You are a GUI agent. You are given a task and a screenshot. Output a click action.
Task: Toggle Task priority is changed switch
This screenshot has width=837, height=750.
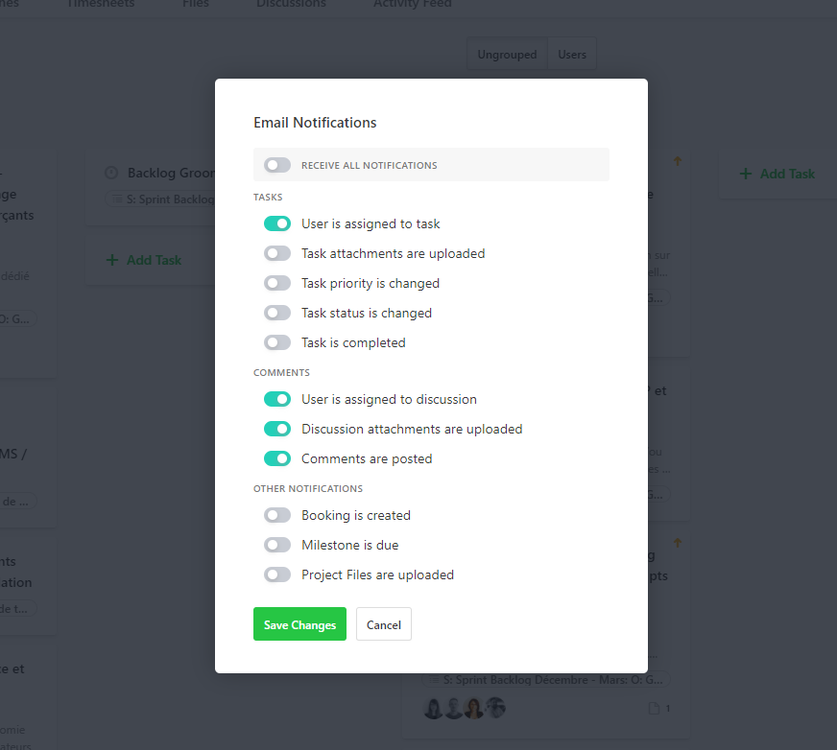click(277, 283)
